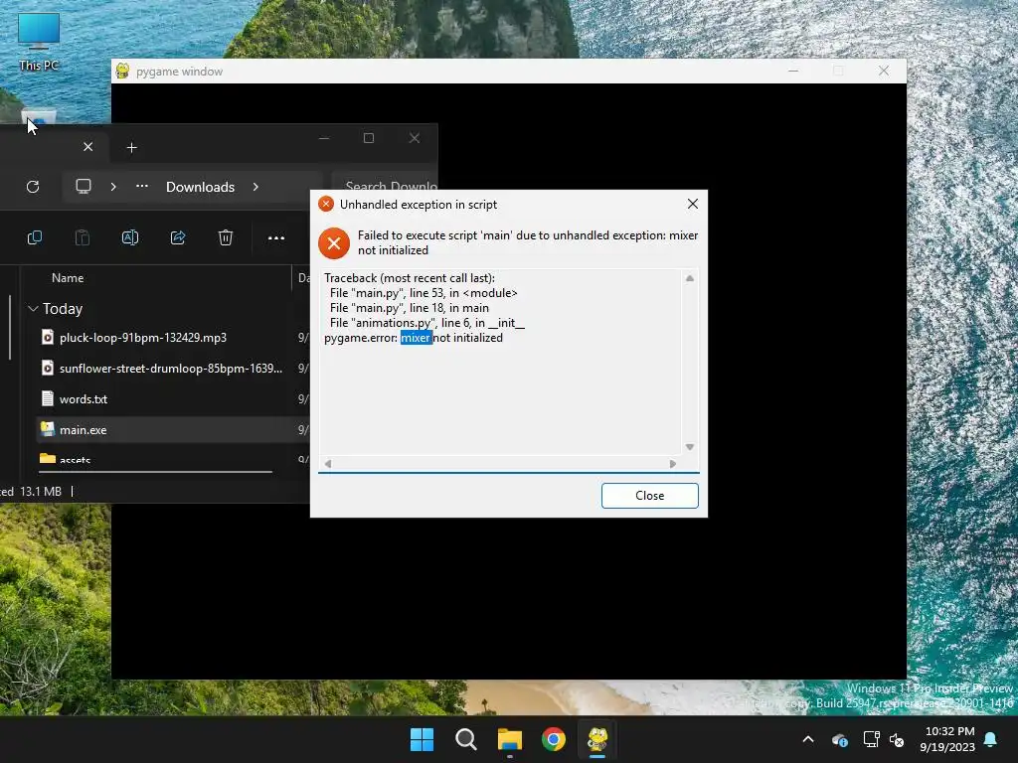Add a new File Explorer tab
The image size is (1018, 763).
(132, 148)
